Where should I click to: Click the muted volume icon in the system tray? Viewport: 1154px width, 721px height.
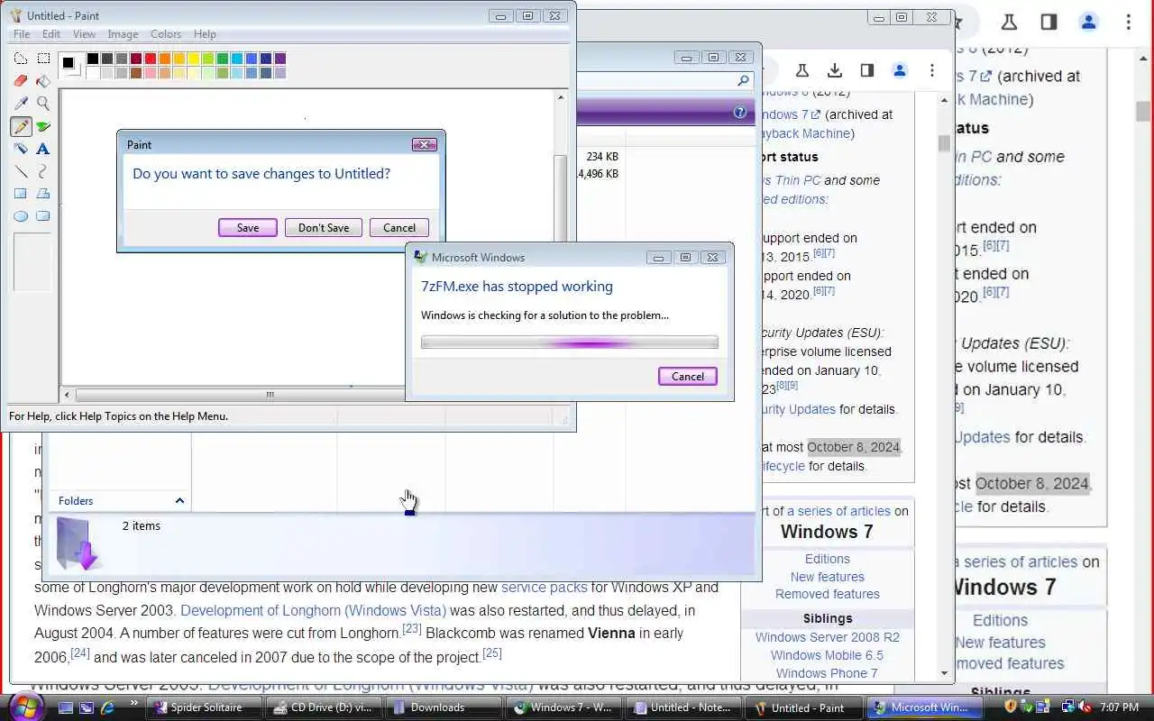[1085, 707]
